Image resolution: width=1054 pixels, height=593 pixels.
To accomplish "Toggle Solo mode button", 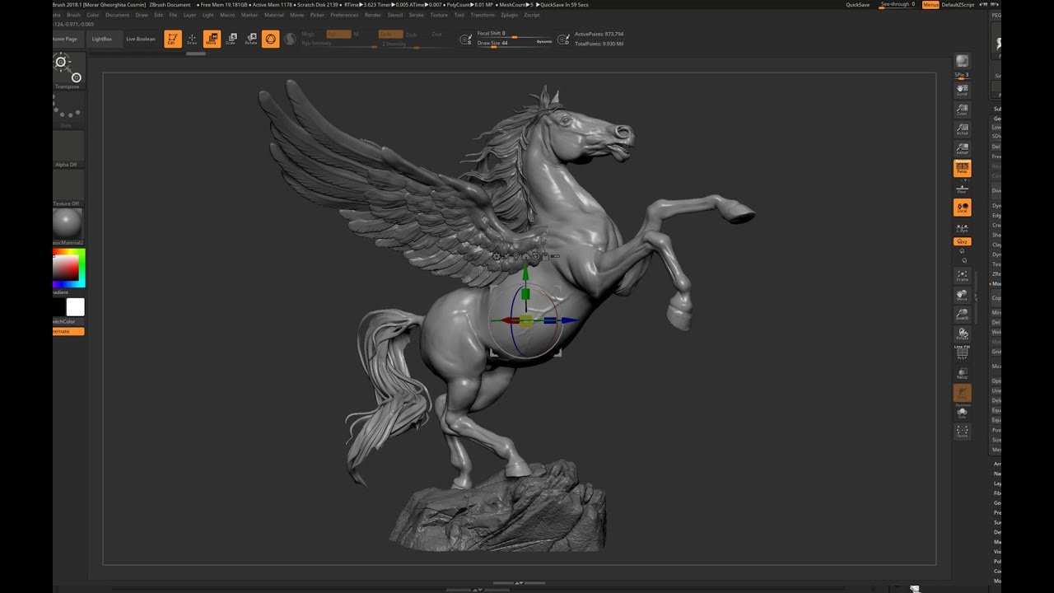I will coord(962,413).
